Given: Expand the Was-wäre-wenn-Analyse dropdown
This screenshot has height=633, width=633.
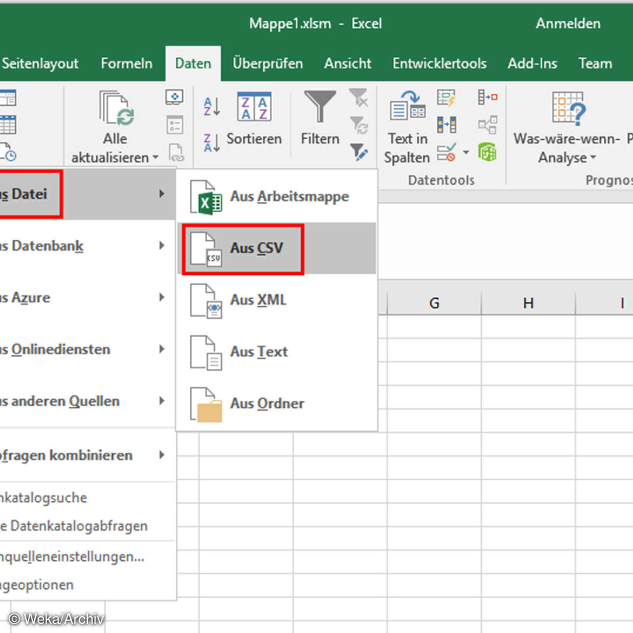Looking at the screenshot, I should pyautogui.click(x=593, y=157).
